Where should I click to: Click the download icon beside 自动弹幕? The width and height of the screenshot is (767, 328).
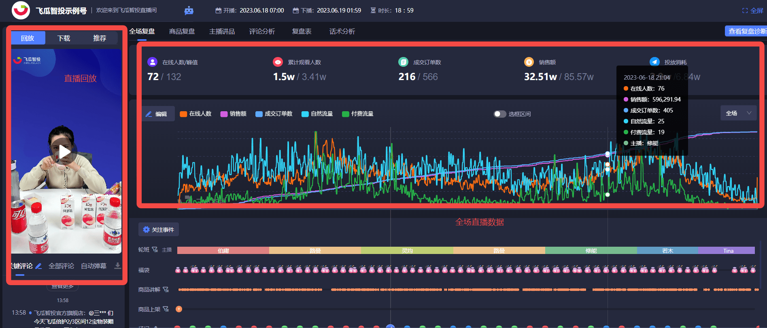pyautogui.click(x=117, y=266)
